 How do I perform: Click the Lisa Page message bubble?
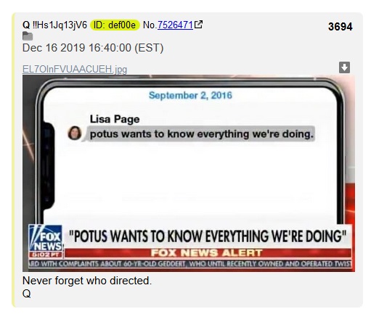click(200, 133)
